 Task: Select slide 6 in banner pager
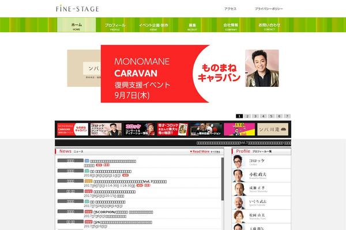279,116
